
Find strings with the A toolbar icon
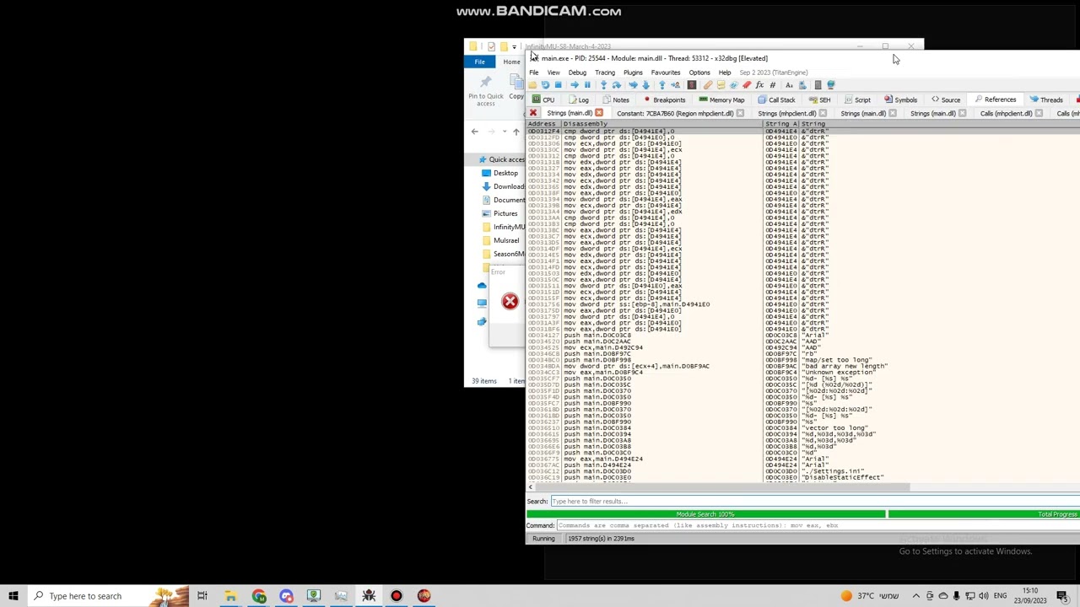click(x=789, y=84)
